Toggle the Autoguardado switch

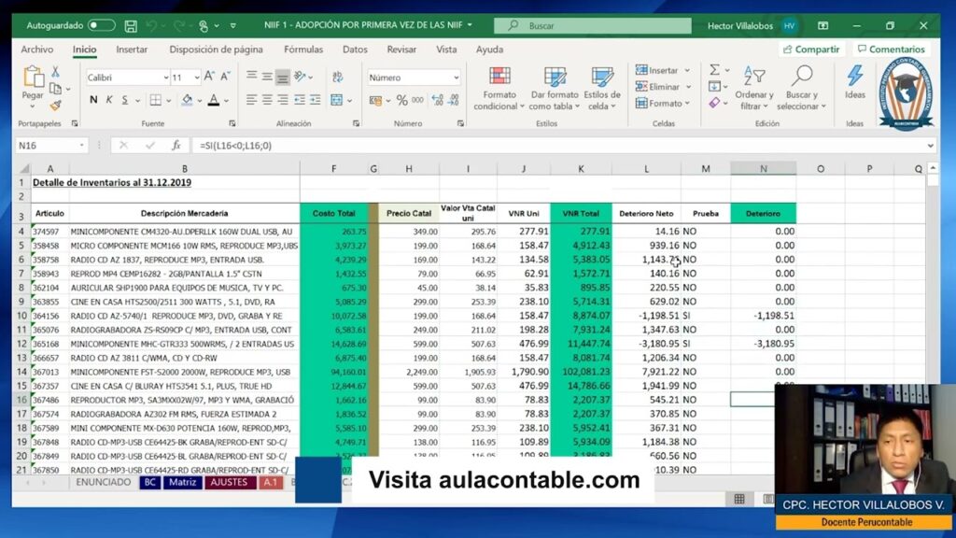click(x=101, y=25)
